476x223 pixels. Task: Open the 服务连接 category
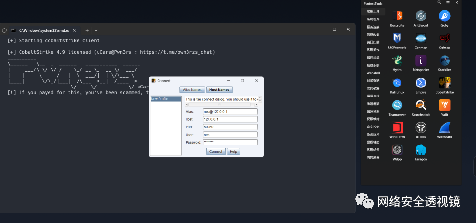point(373,27)
